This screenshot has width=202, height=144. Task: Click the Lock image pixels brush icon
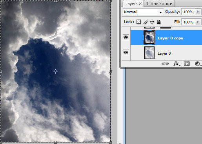tap(146, 22)
